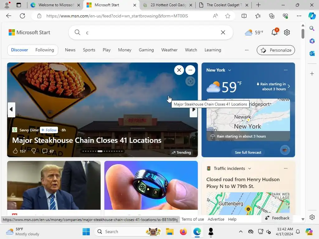The image size is (319, 239).
Task: Open Collections icon in Edge toolbar
Action: (x=272, y=16)
